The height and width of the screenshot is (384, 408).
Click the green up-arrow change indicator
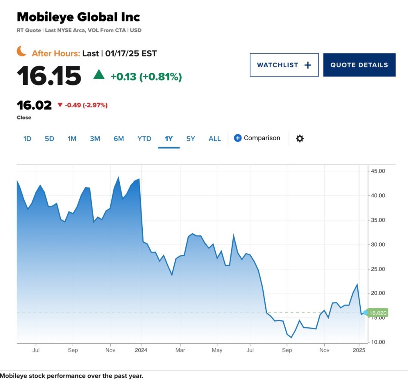point(99,75)
